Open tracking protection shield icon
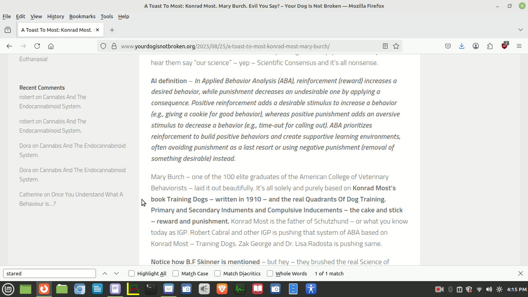 [104, 46]
